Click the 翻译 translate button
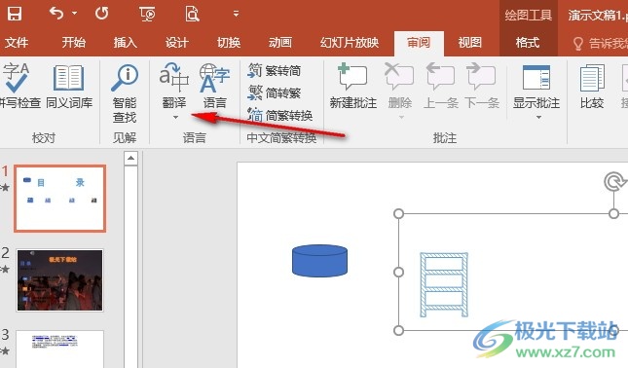Screen dimensions: 628x368 click(x=174, y=86)
